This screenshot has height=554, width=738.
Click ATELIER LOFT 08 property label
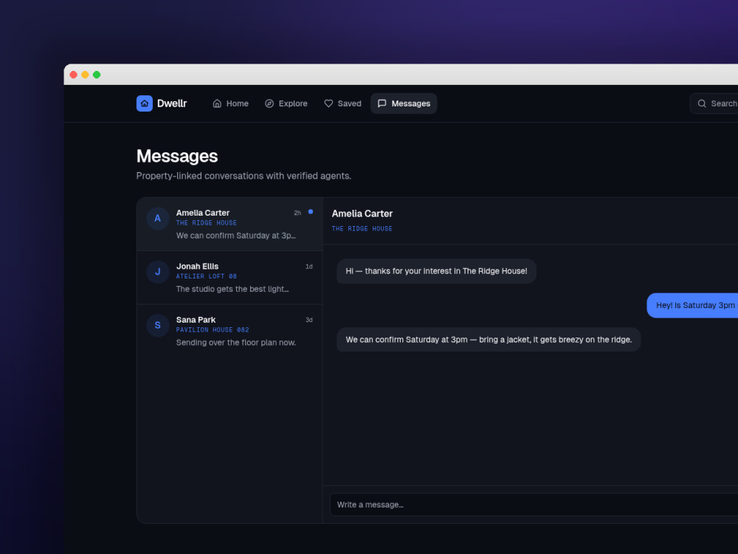206,276
